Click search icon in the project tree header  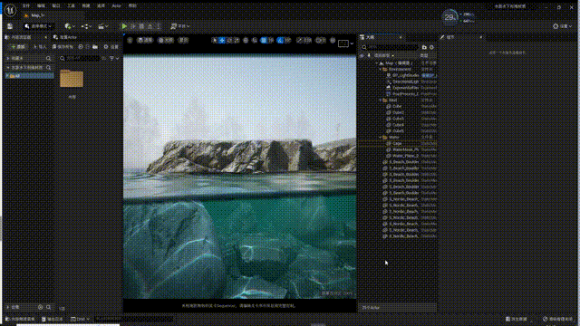click(48, 68)
